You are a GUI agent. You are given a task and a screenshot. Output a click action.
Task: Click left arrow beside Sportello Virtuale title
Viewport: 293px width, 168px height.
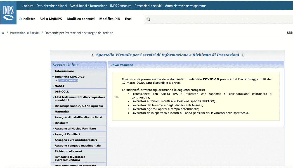pos(93,55)
